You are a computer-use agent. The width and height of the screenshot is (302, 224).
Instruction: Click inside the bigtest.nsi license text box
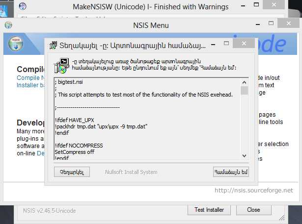147,119
